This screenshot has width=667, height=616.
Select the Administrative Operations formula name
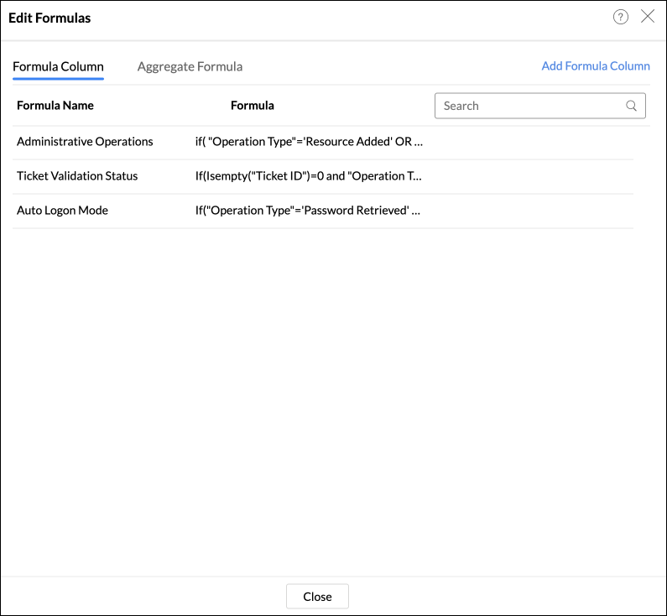(x=85, y=142)
